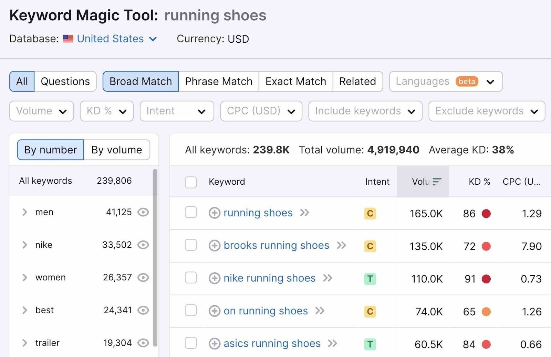Viewport: 551px width, 357px height.
Task: Click the Transactional intent badge for "asics running shoes"
Action: pos(370,344)
